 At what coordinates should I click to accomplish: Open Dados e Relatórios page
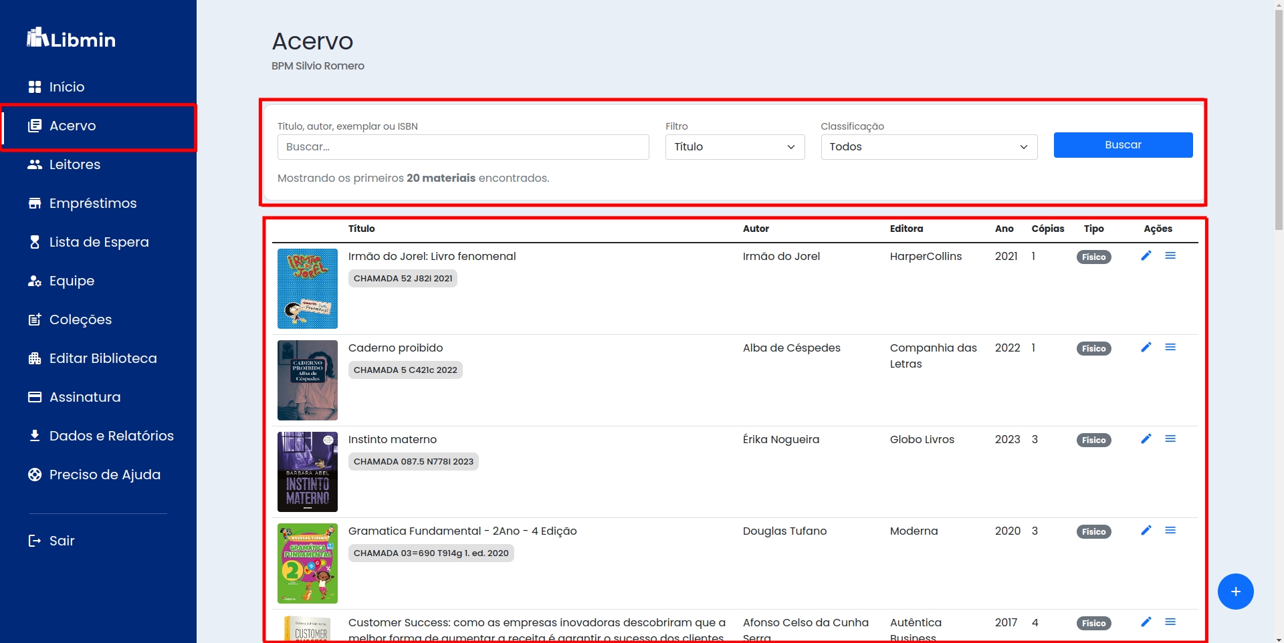pyautogui.click(x=111, y=436)
